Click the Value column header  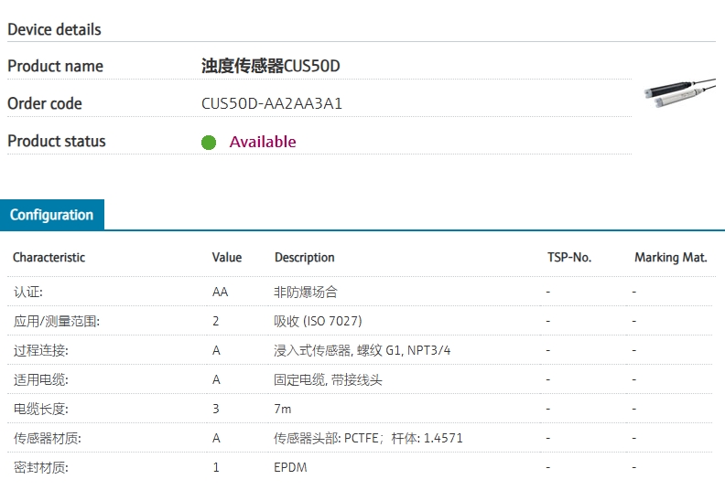227,258
